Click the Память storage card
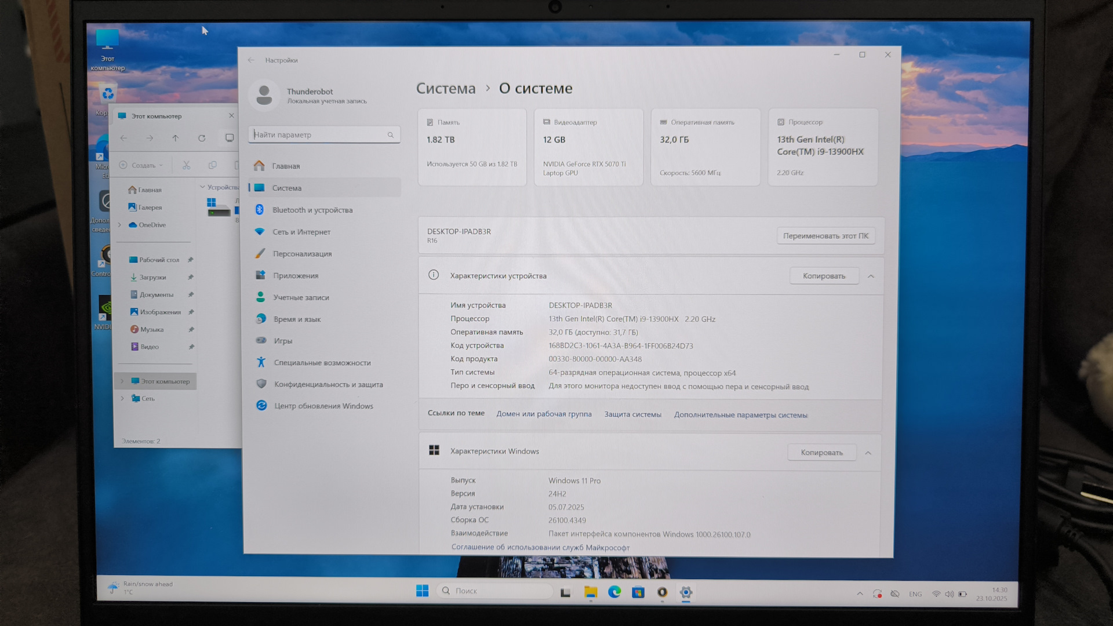The width and height of the screenshot is (1113, 626). click(472, 147)
